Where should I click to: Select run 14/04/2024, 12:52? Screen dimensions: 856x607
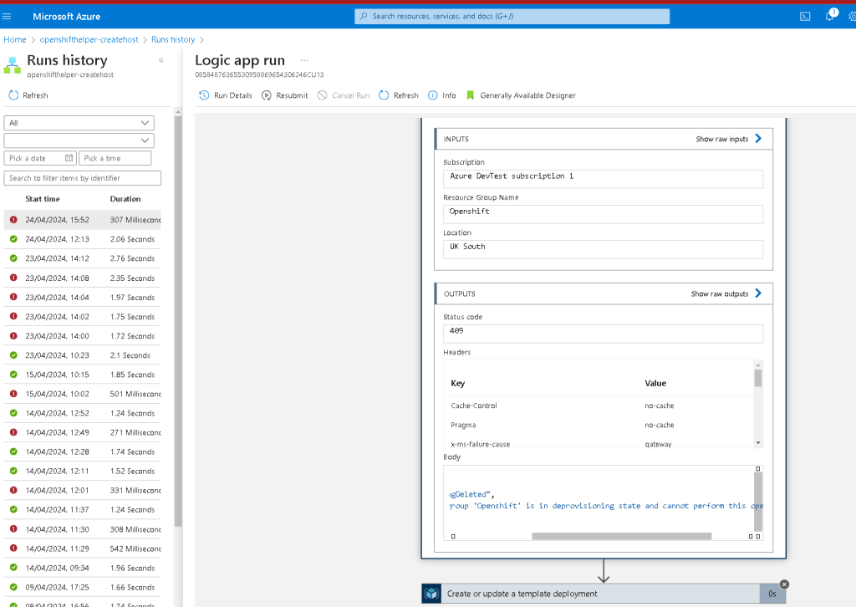pyautogui.click(x=83, y=413)
